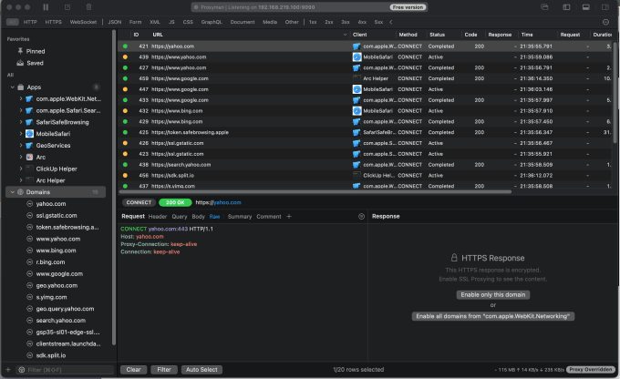Screen dimensions: 620x379
Task: Toggle the CSS filter
Action: click(x=188, y=22)
